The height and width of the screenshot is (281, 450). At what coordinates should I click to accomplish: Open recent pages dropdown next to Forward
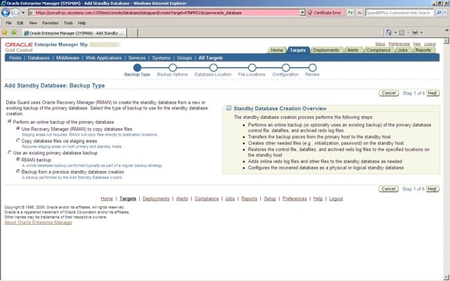[x=24, y=12]
